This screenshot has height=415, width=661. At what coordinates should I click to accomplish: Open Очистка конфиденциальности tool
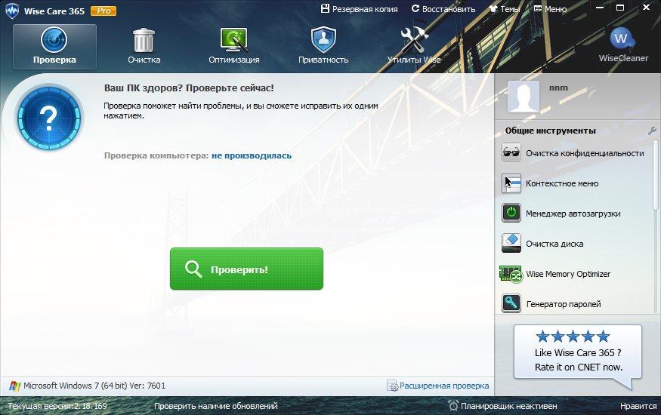point(585,153)
